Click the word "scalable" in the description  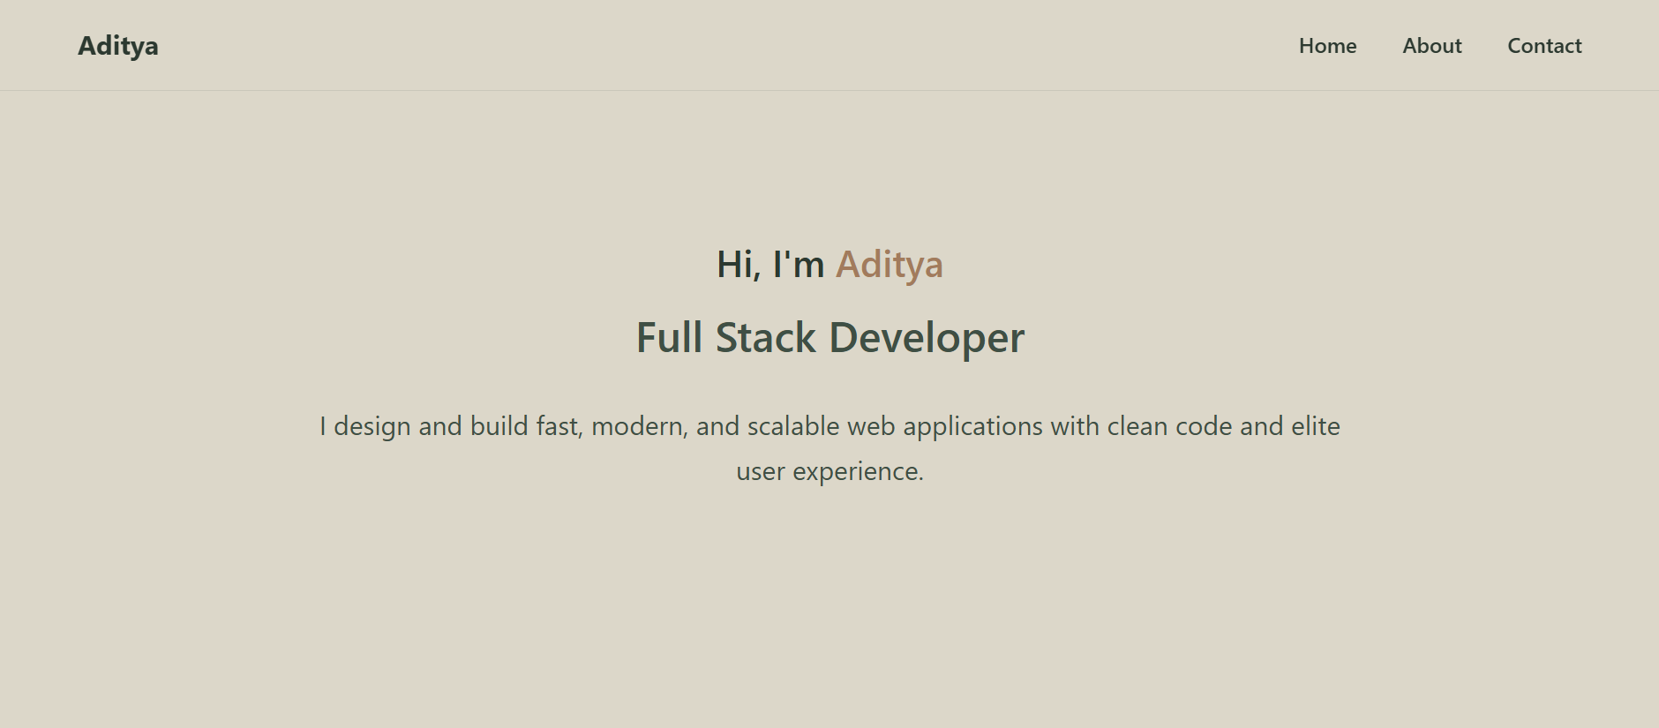[x=792, y=426]
